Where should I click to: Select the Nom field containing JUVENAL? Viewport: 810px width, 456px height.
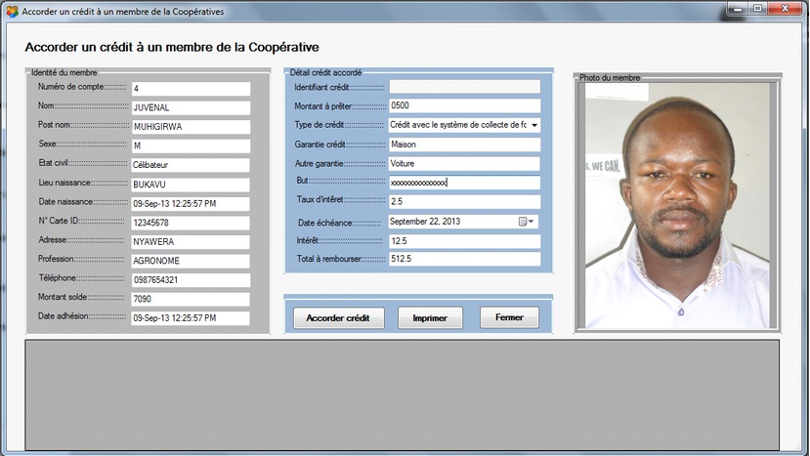(190, 107)
